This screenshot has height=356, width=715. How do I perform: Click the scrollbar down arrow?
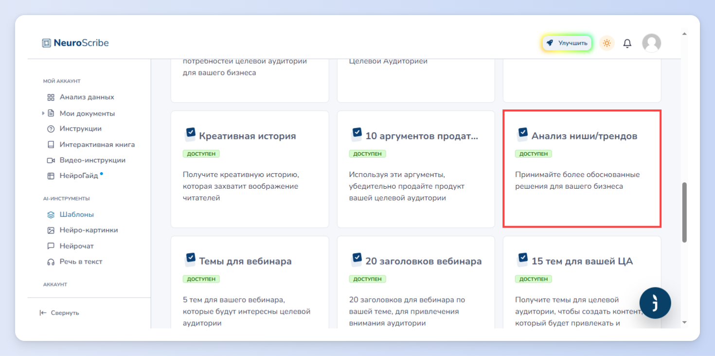tap(684, 322)
